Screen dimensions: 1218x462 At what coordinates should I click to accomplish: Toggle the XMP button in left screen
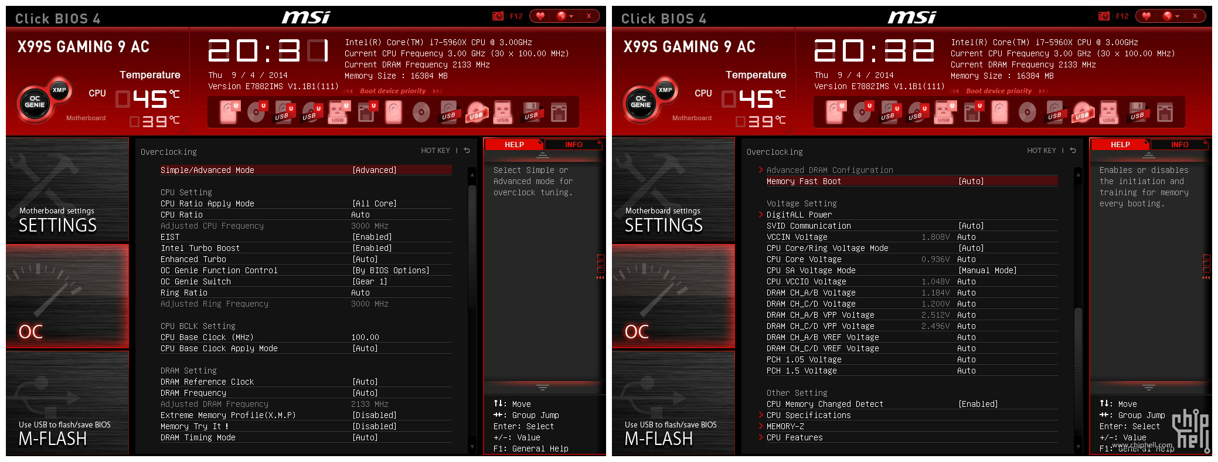(59, 90)
